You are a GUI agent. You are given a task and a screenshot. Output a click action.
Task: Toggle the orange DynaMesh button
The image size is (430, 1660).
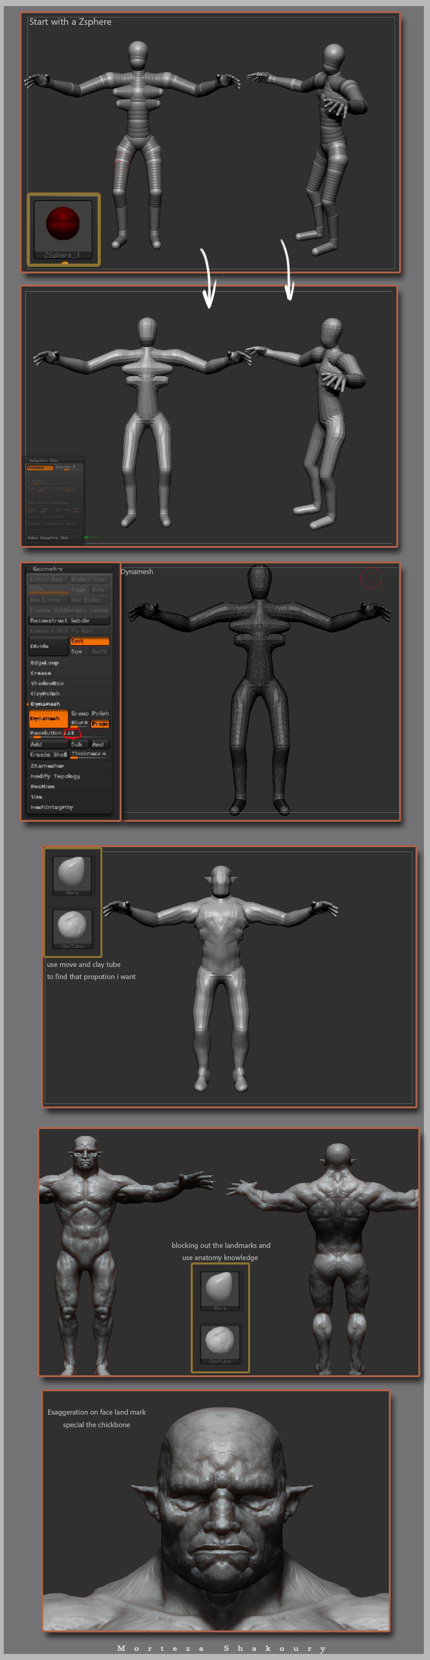click(x=48, y=718)
